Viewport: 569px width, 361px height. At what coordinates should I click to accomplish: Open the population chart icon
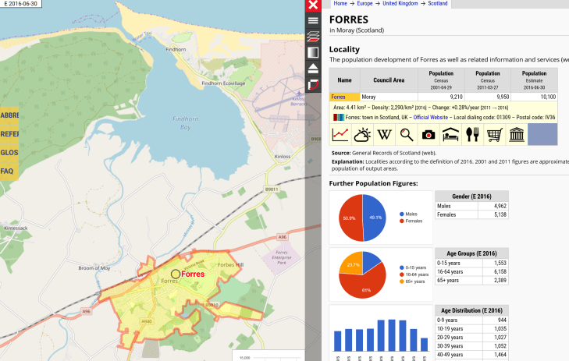(x=340, y=134)
